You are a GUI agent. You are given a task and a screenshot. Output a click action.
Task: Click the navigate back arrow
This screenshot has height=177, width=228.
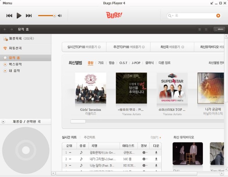[5, 29]
